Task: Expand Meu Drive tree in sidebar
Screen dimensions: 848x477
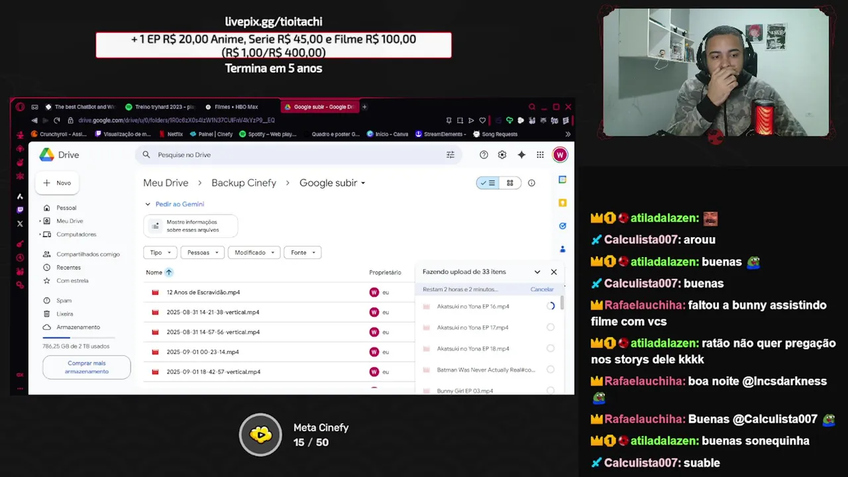Action: pos(40,221)
